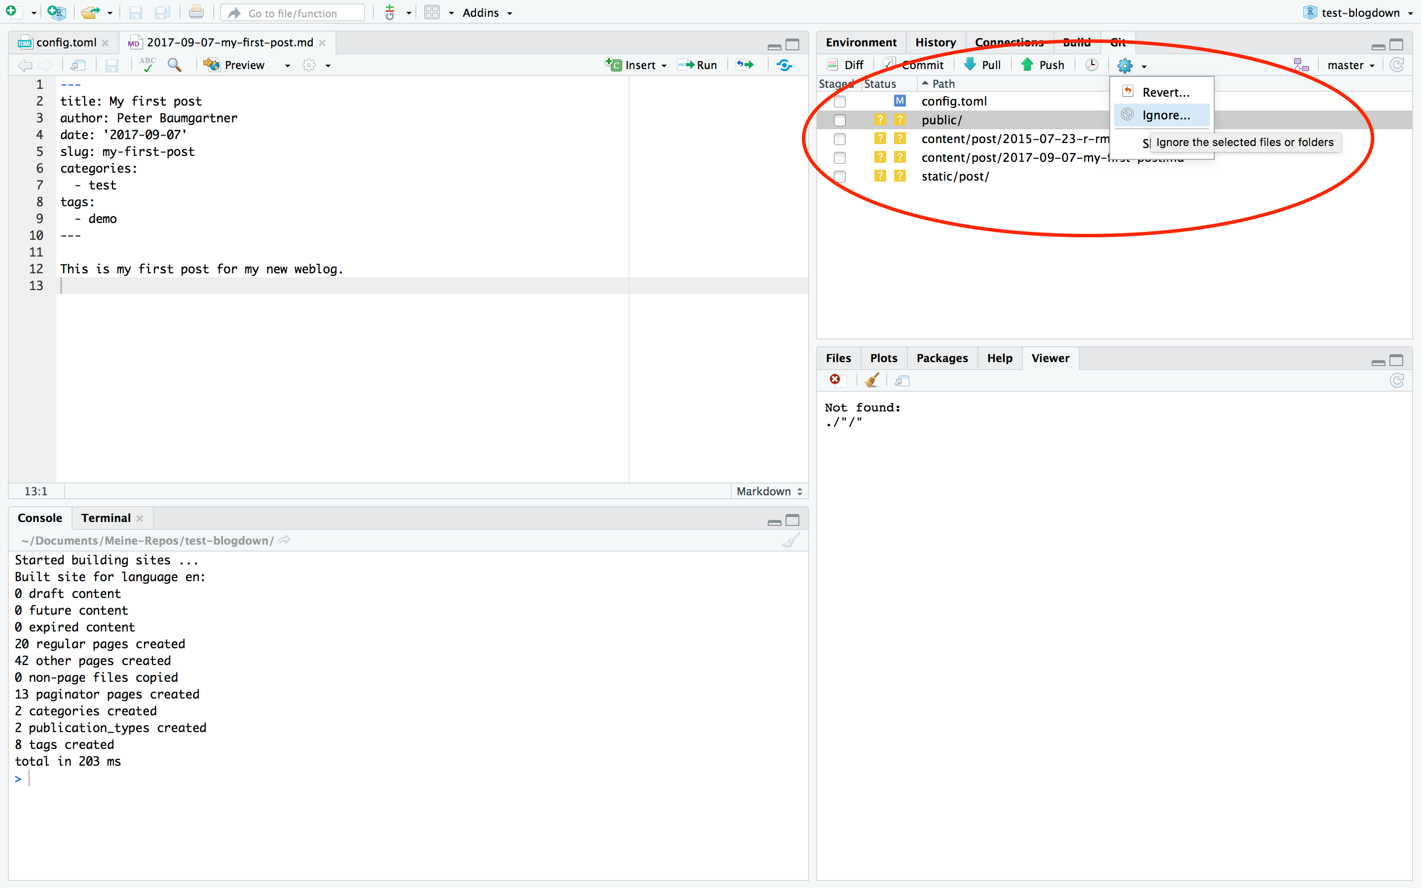The image size is (1421, 888).
Task: Clear the console with the broom icon
Action: click(791, 540)
